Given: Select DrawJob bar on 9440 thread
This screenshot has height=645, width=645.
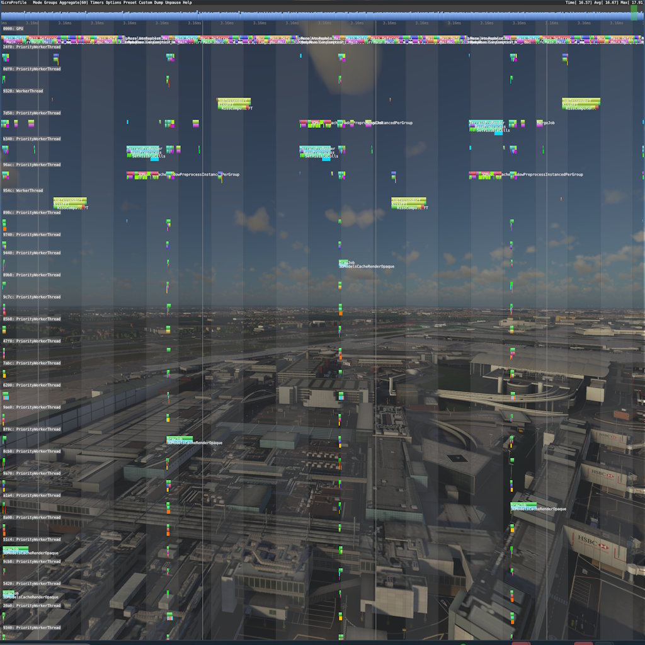Looking at the screenshot, I should point(344,262).
